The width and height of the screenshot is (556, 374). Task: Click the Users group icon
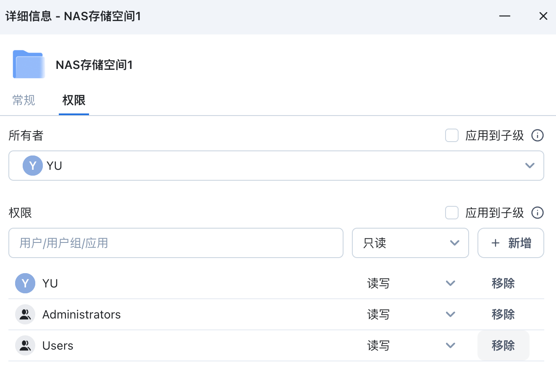coord(25,345)
